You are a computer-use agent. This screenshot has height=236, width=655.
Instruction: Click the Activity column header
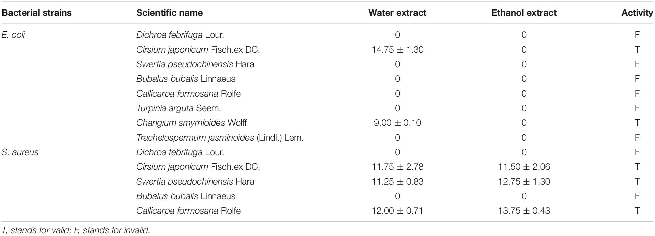coord(637,13)
